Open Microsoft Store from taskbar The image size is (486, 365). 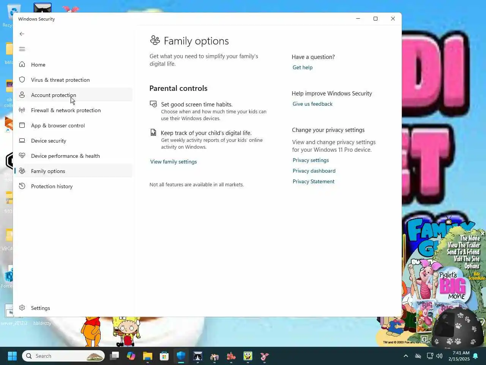(164, 356)
